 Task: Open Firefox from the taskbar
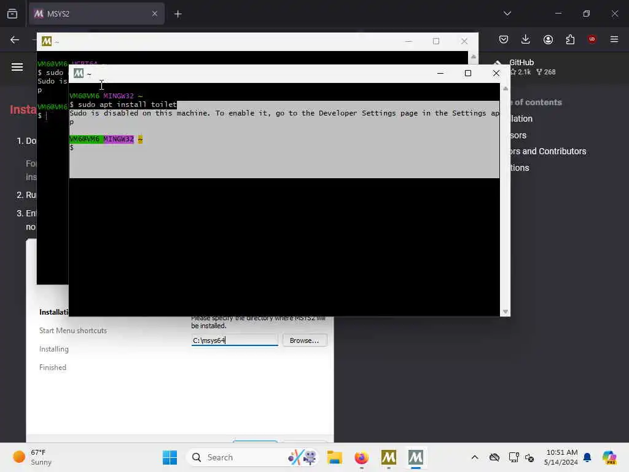click(361, 457)
